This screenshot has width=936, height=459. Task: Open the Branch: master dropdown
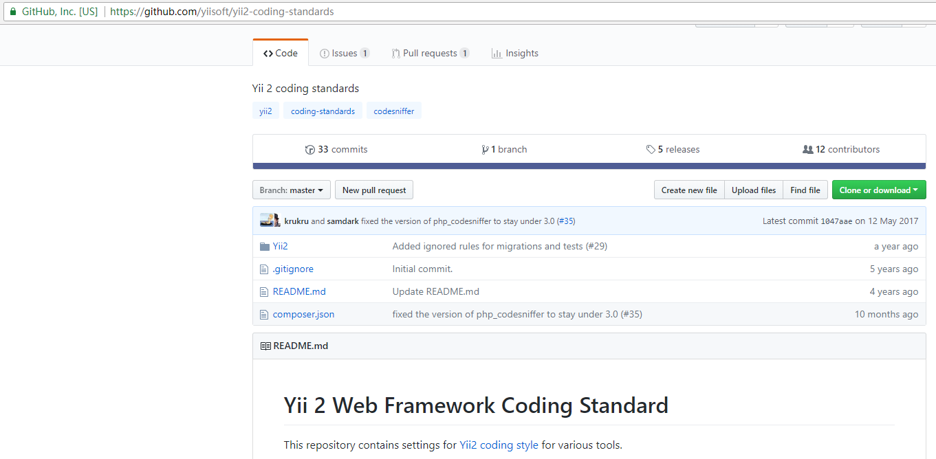[292, 190]
